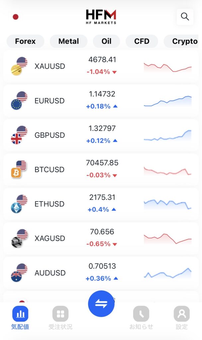
Task: Show the Crypto category instruments
Action: [184, 42]
